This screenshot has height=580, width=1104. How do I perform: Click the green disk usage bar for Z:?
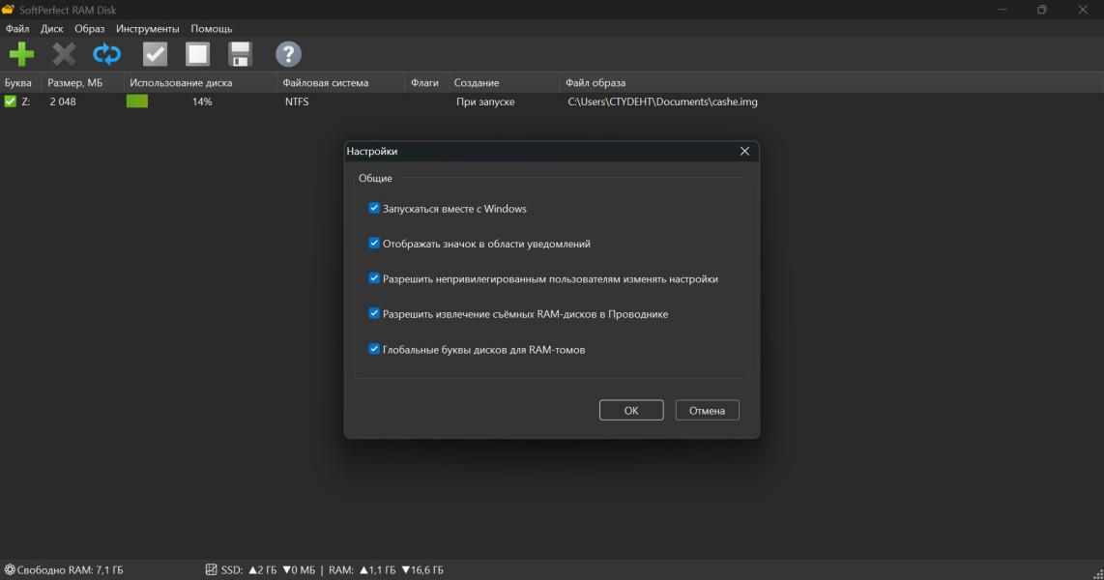pos(137,101)
